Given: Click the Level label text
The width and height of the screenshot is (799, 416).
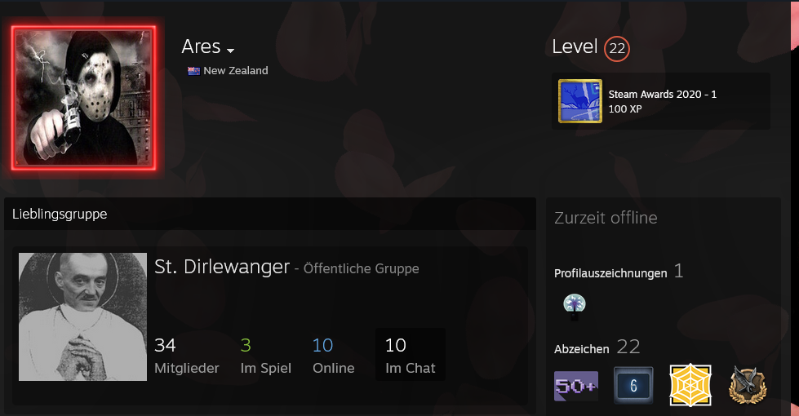Looking at the screenshot, I should point(575,46).
